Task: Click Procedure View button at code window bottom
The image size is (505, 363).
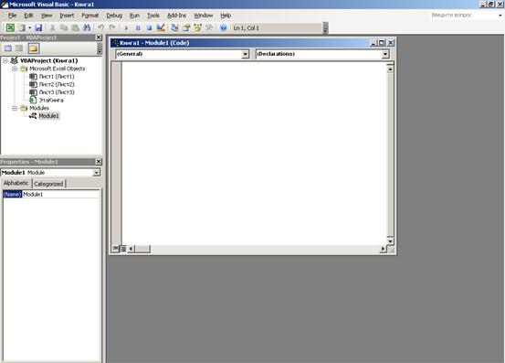Action: [115, 249]
